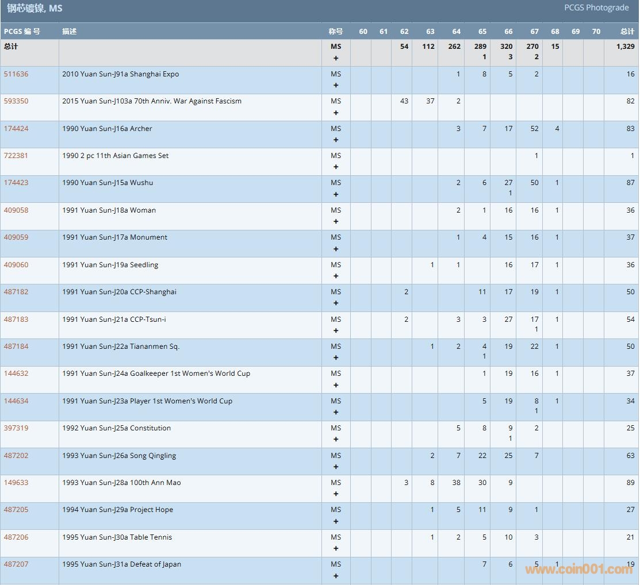Click the PCGS Photograde link

click(x=596, y=8)
